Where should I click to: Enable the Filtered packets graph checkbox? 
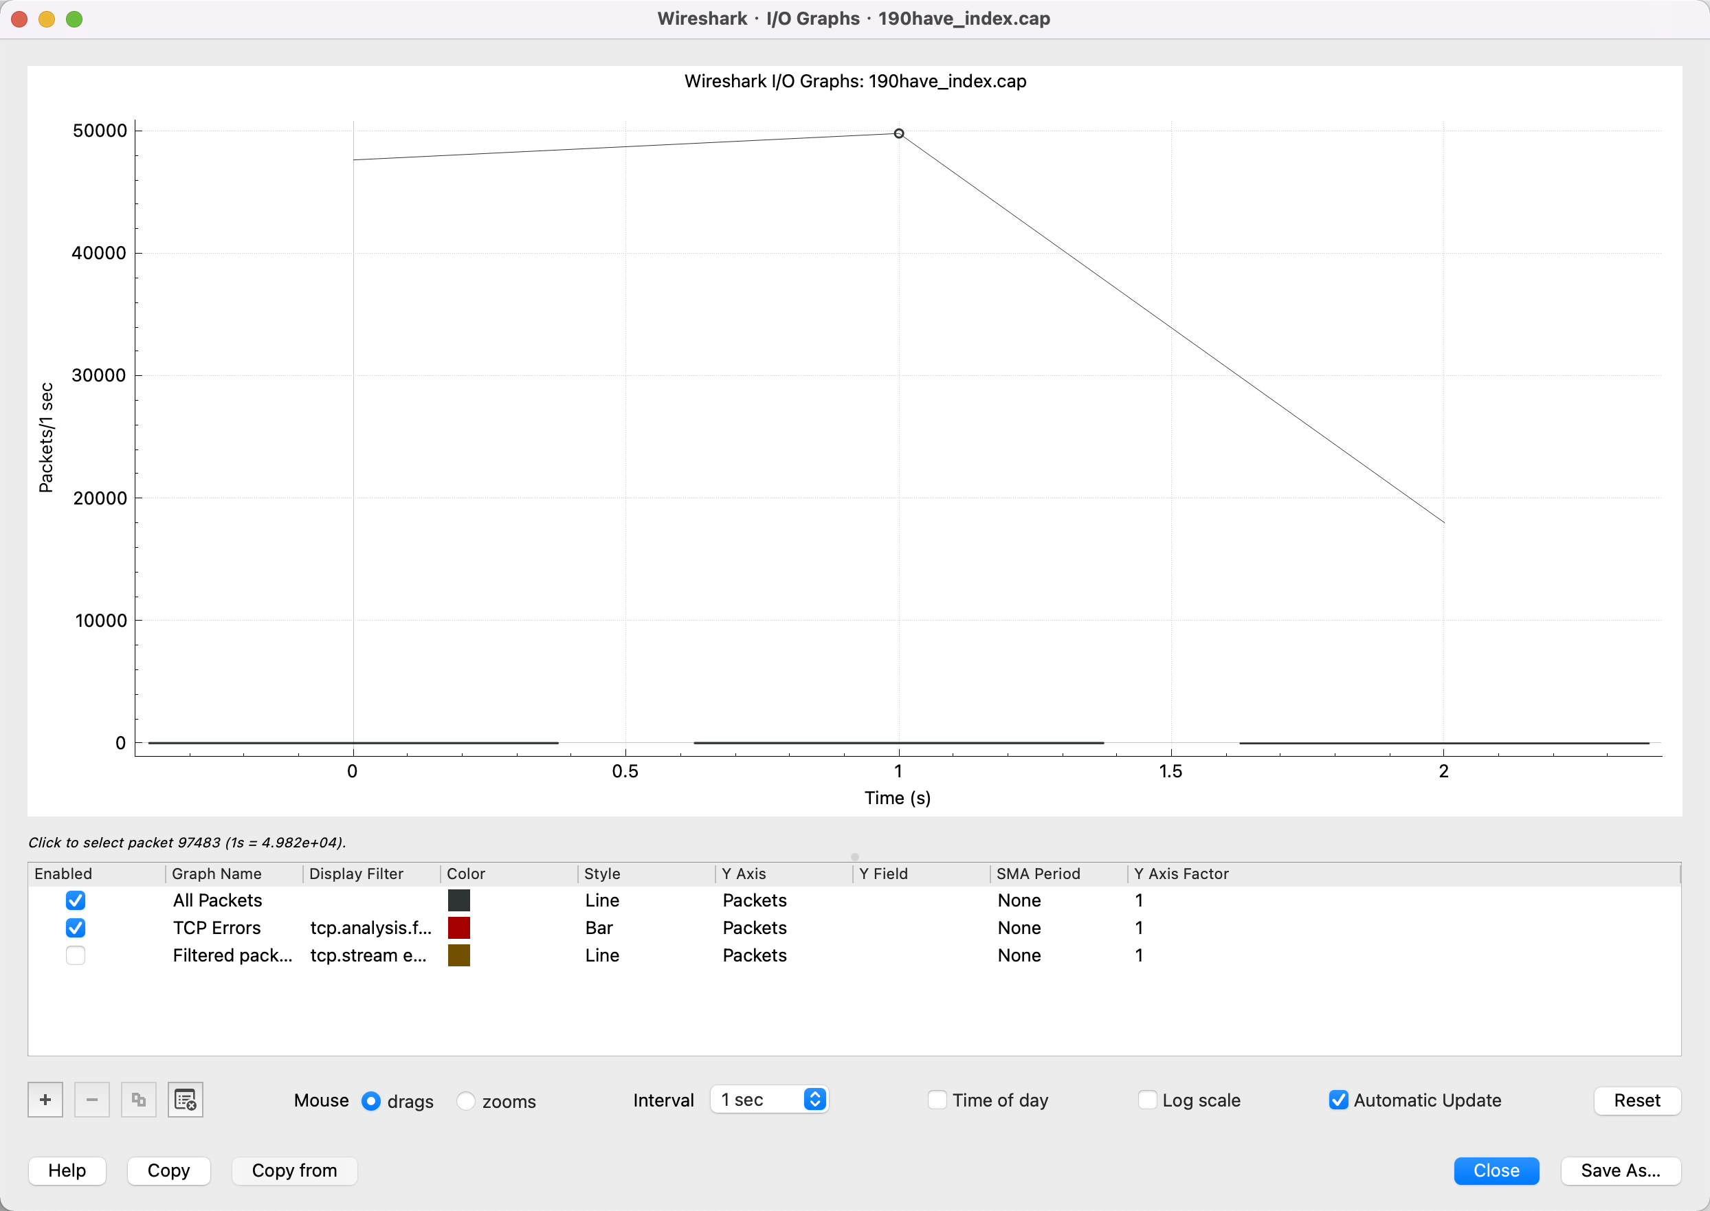(76, 955)
